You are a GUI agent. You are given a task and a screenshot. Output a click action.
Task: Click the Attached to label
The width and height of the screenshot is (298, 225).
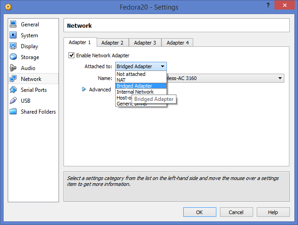click(x=98, y=66)
